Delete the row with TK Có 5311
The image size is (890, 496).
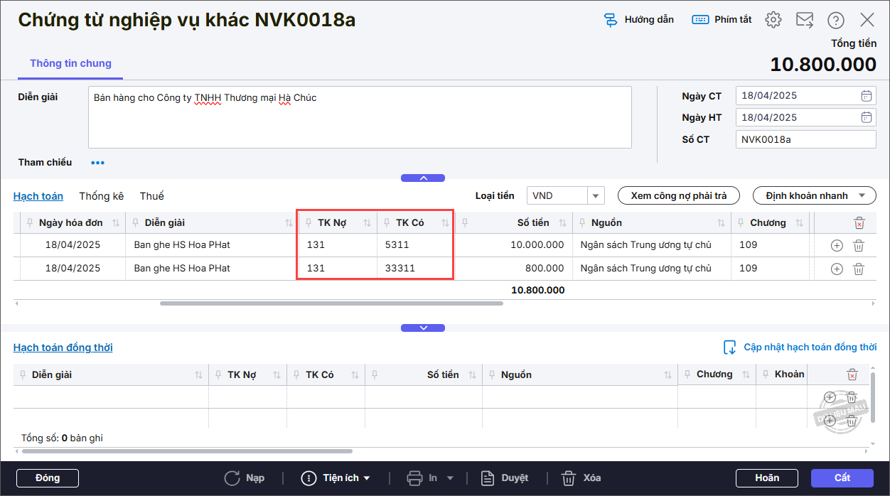(x=858, y=245)
